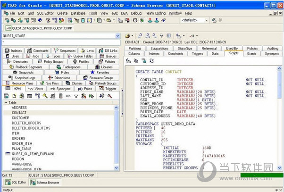Screen dimensions: 284x192
Task: Select the DELETED_ORDER_ITEMS table
Action: coord(31,128)
